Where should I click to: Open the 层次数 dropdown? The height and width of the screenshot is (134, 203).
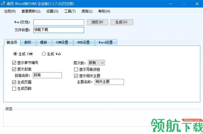(96, 63)
